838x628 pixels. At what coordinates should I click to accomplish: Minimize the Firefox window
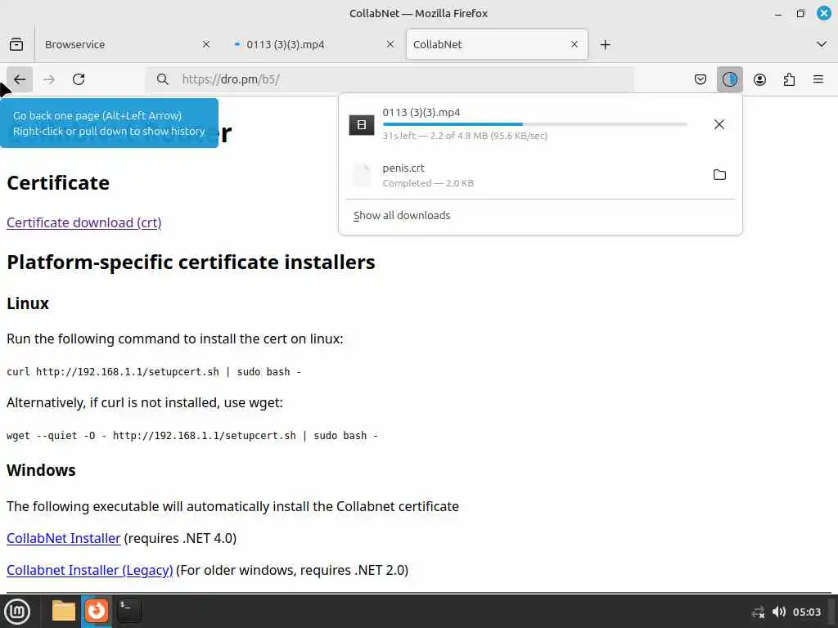click(x=778, y=14)
